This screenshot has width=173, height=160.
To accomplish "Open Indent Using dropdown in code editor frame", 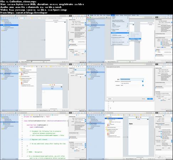I will click(x=80, y=147).
